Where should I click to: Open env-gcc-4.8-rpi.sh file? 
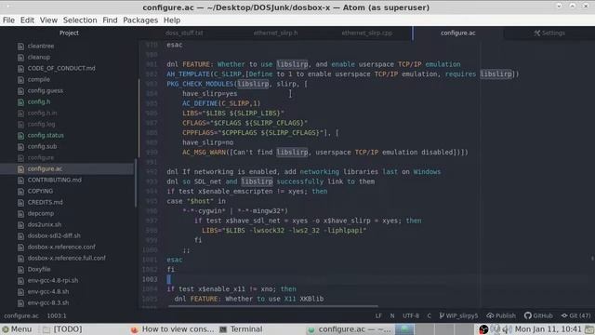(x=53, y=280)
